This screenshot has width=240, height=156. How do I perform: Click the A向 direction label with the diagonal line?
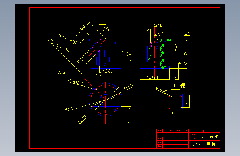[62, 73]
